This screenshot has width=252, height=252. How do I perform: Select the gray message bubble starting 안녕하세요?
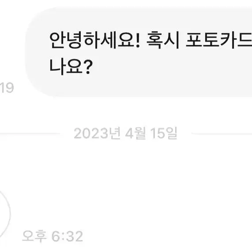click(139, 52)
